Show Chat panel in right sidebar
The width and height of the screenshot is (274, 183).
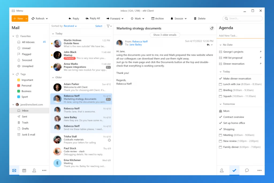pyautogui.click(x=247, y=170)
